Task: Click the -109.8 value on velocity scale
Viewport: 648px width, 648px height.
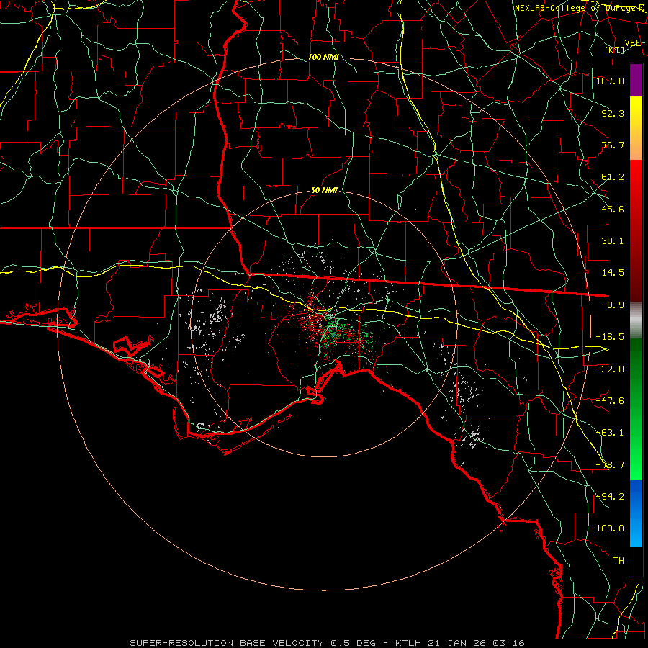Action: [x=607, y=528]
